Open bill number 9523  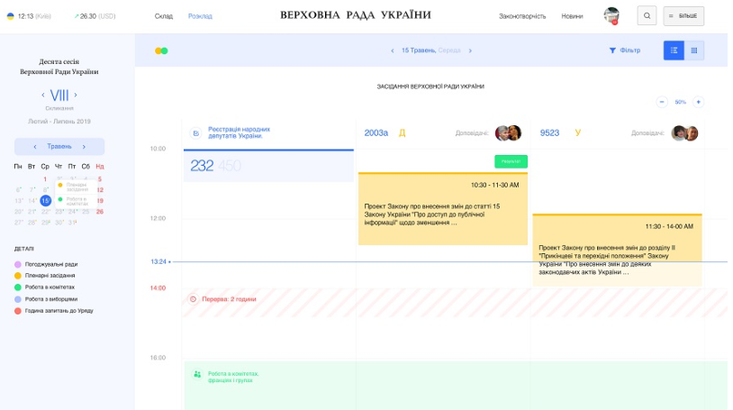pos(549,133)
